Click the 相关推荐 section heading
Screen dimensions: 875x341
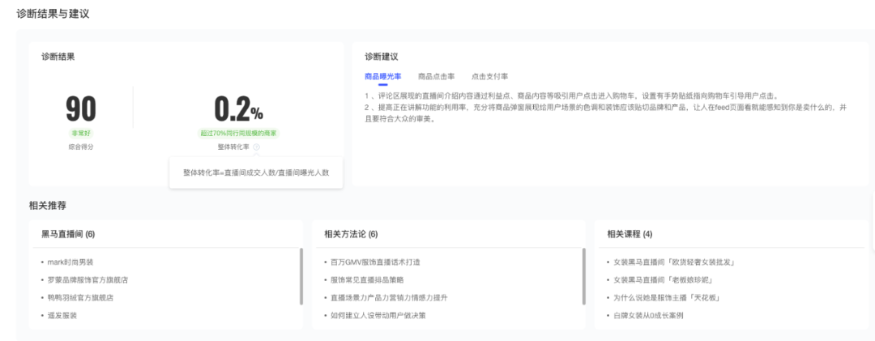click(48, 206)
